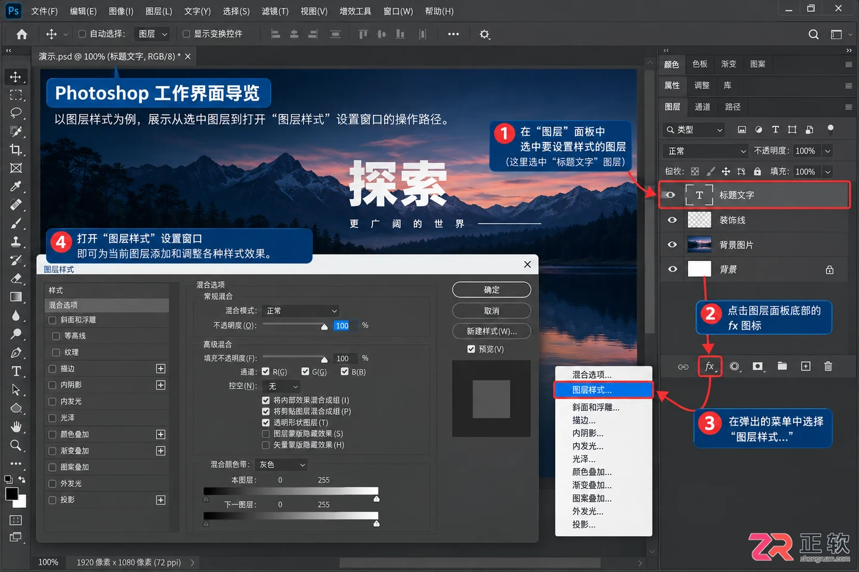Select the Horizontal Type tool
The width and height of the screenshot is (859, 572).
click(x=16, y=371)
